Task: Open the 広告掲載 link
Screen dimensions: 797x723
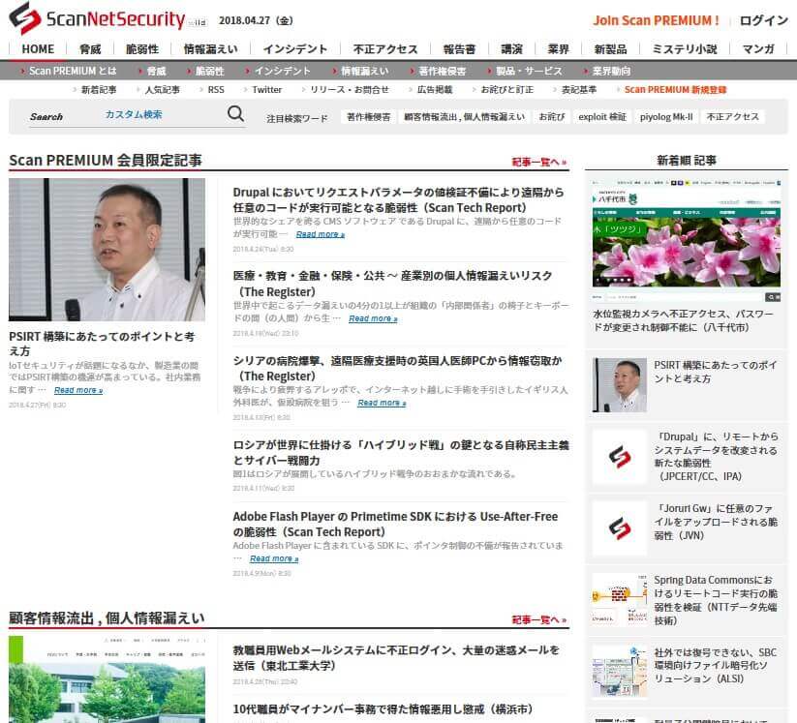Action: tap(435, 89)
